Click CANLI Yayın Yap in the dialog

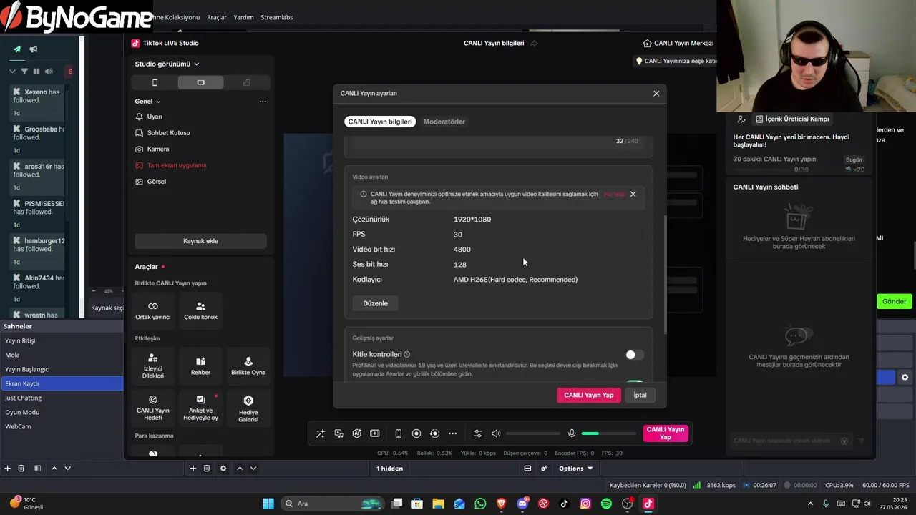[x=588, y=395]
